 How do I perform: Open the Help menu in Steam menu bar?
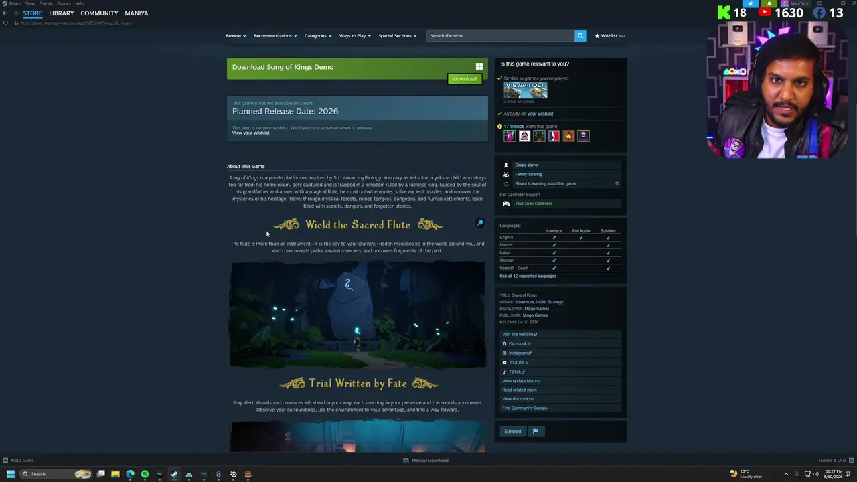(x=79, y=3)
